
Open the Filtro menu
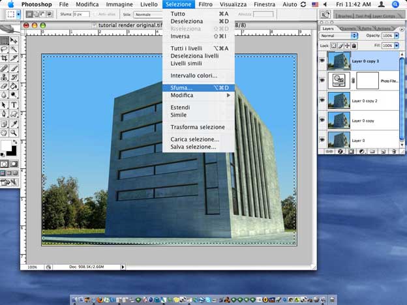point(205,4)
